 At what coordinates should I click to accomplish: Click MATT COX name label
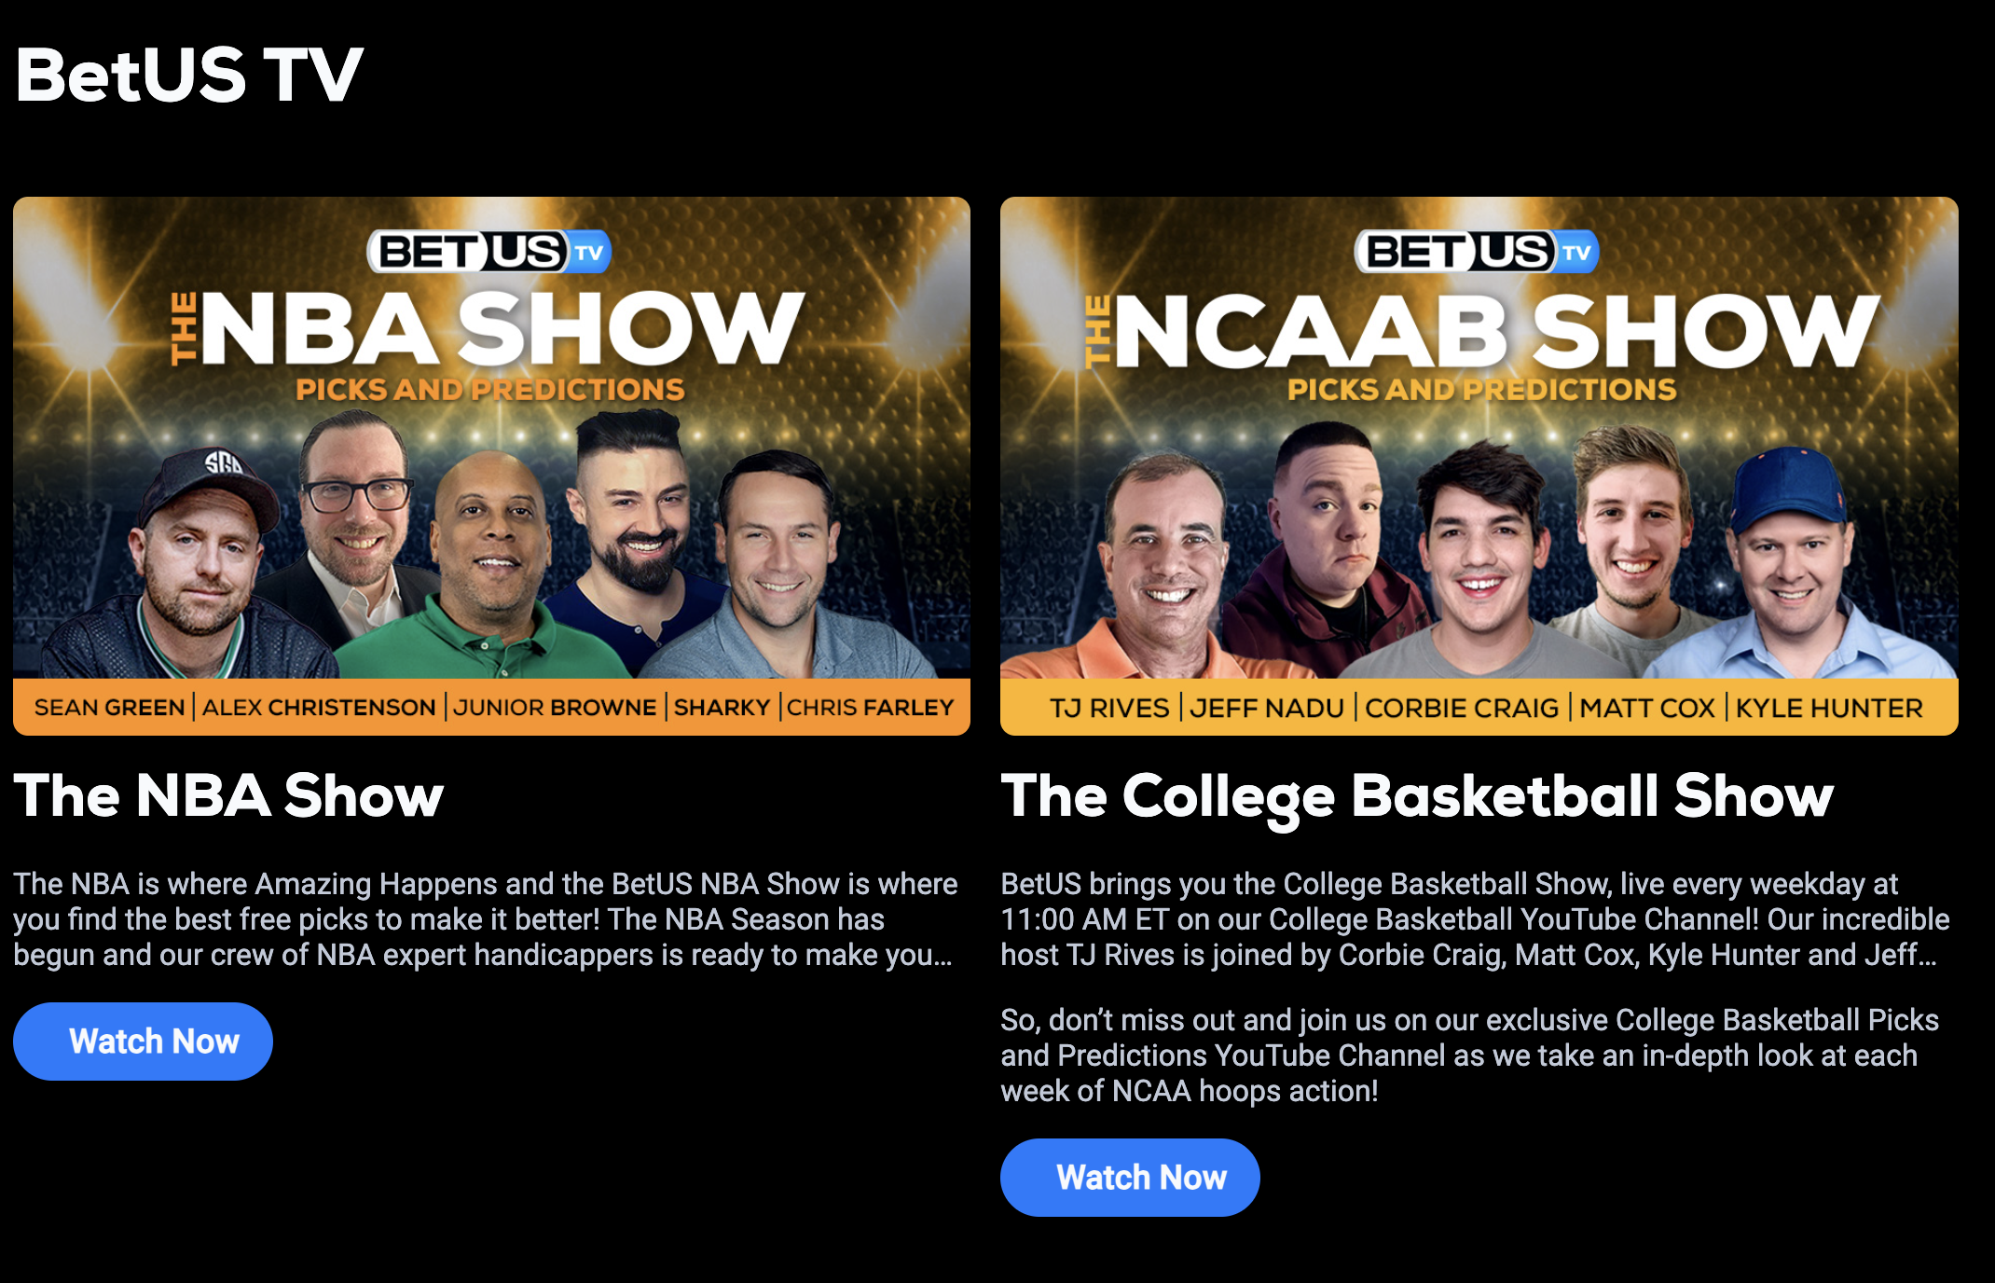[x=1647, y=709]
